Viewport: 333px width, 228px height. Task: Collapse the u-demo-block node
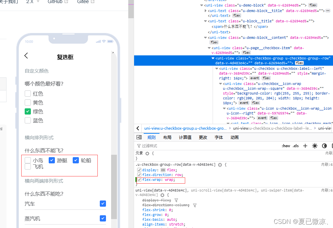202,5
